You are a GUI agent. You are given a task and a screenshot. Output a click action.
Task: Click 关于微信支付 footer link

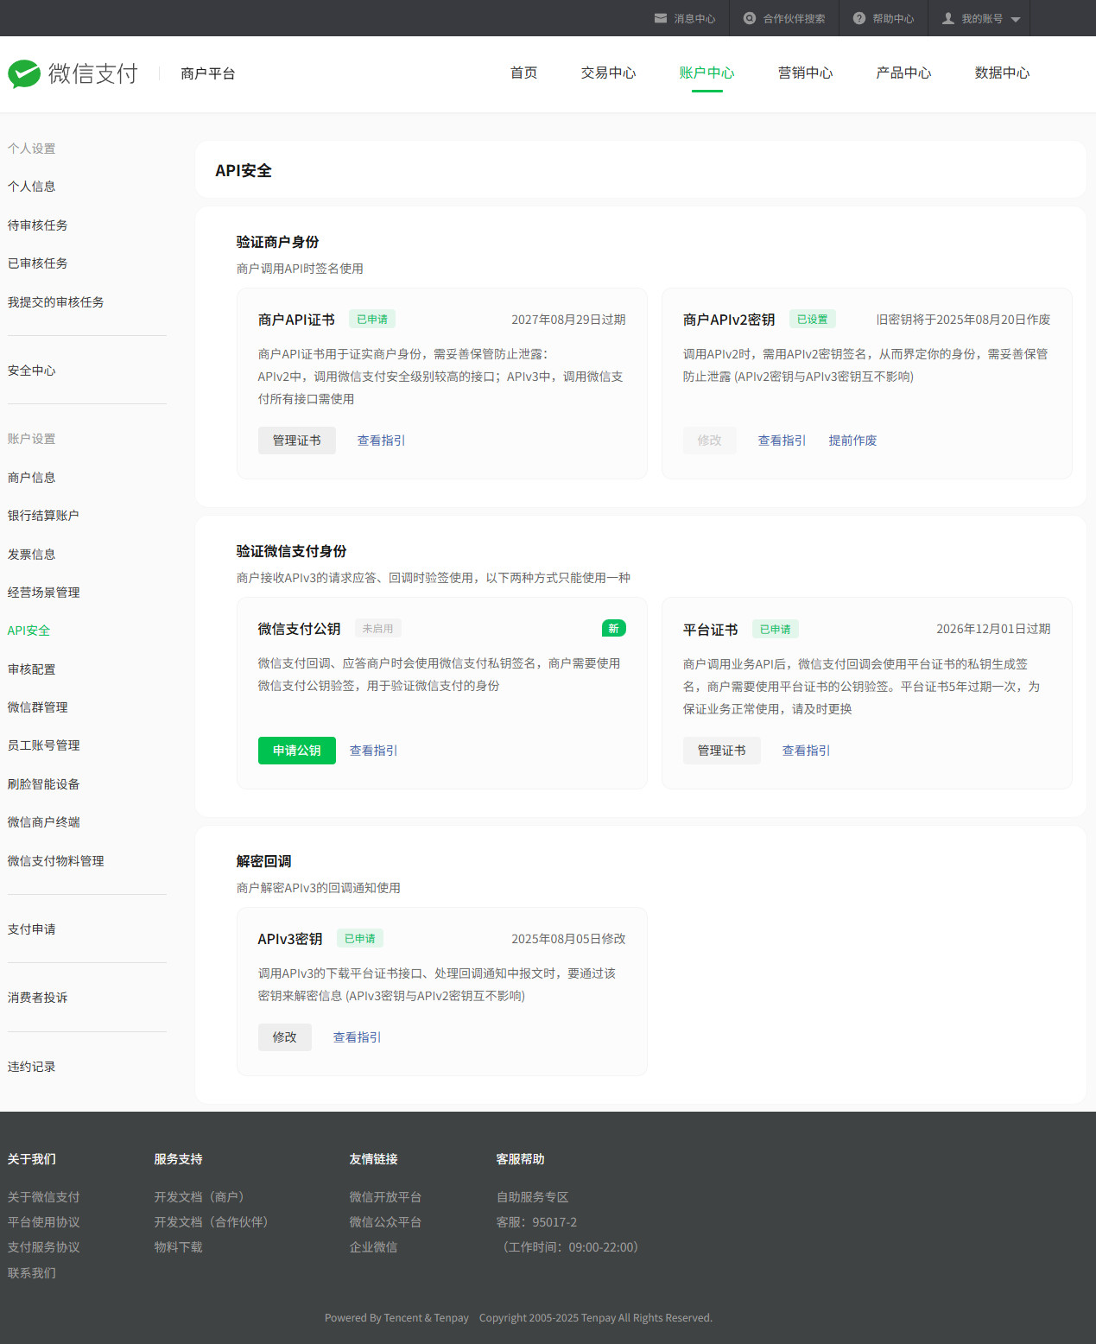pos(44,1197)
